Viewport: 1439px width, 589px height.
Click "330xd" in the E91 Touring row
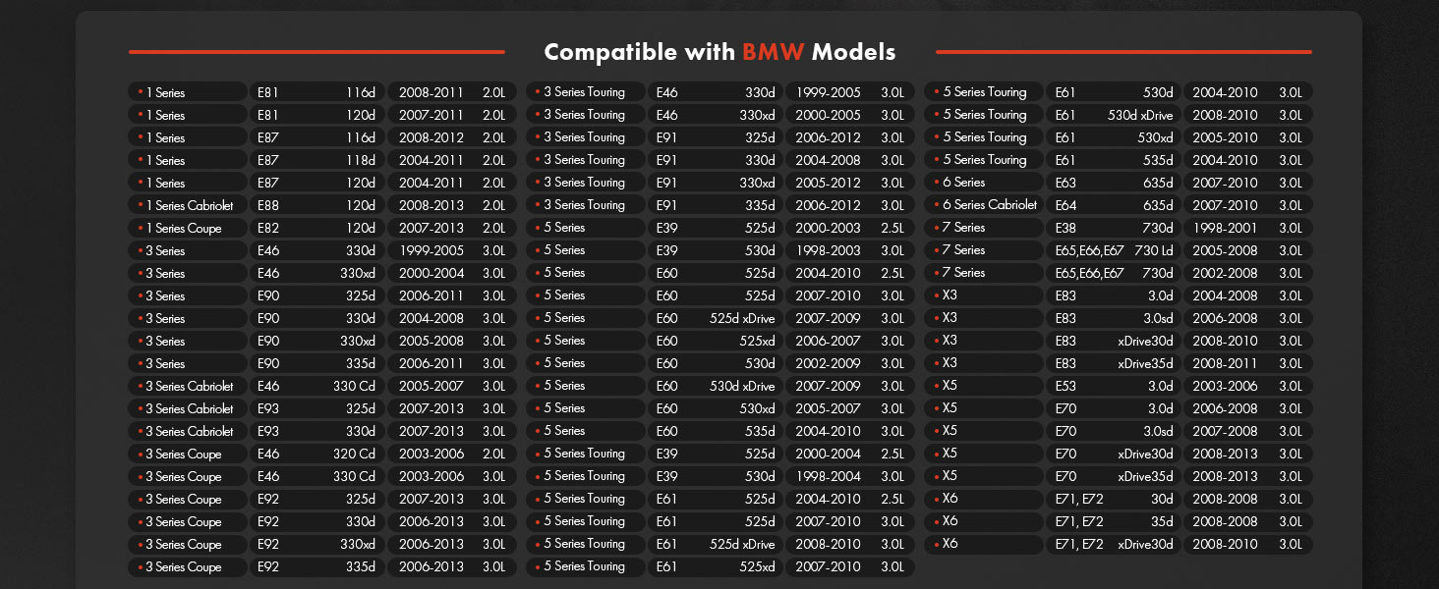[x=757, y=183]
